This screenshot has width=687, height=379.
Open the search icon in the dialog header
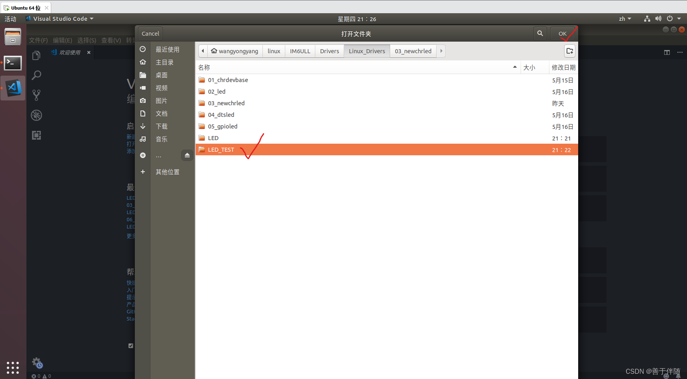[x=540, y=34]
